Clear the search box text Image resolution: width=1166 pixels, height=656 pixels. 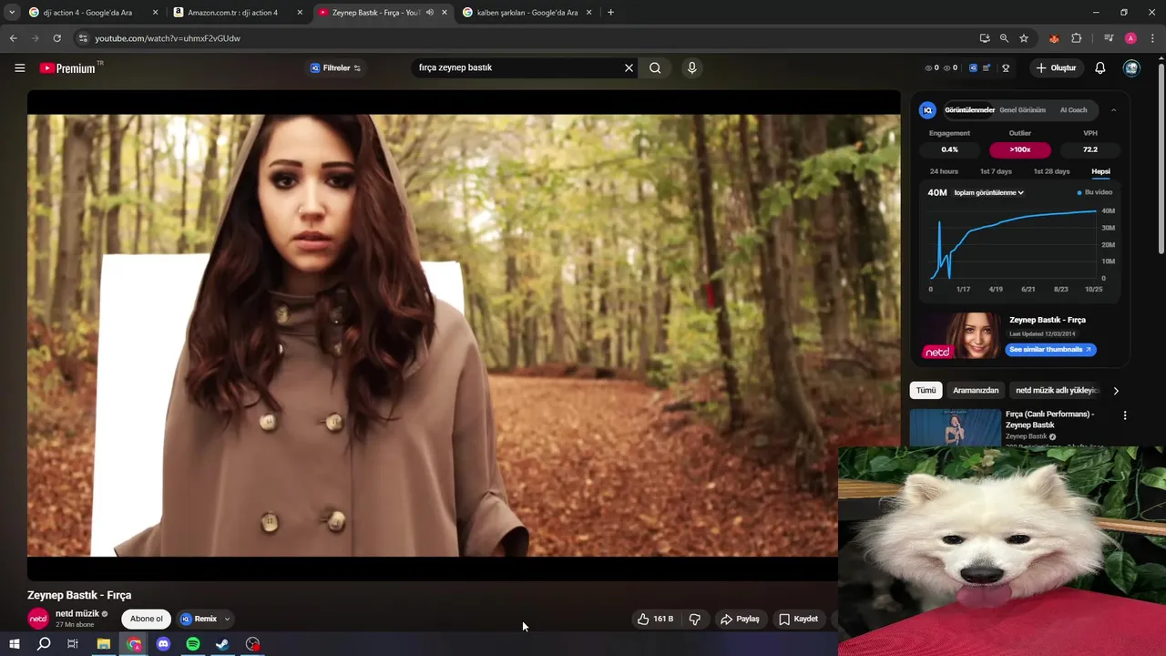(x=629, y=67)
